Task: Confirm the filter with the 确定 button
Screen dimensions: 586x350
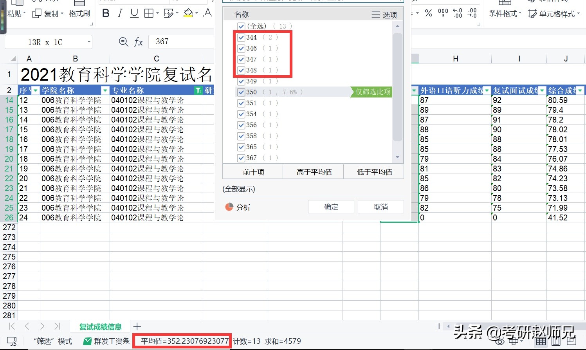Action: [331, 207]
